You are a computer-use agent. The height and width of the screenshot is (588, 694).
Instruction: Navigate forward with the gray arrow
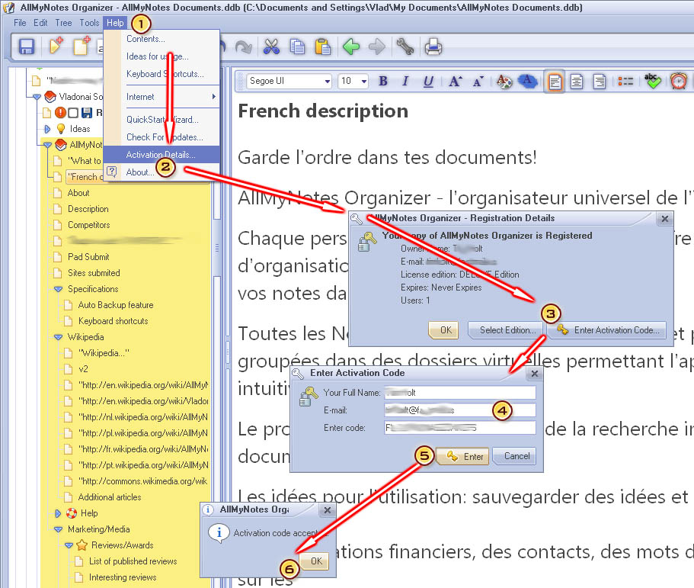[x=376, y=47]
